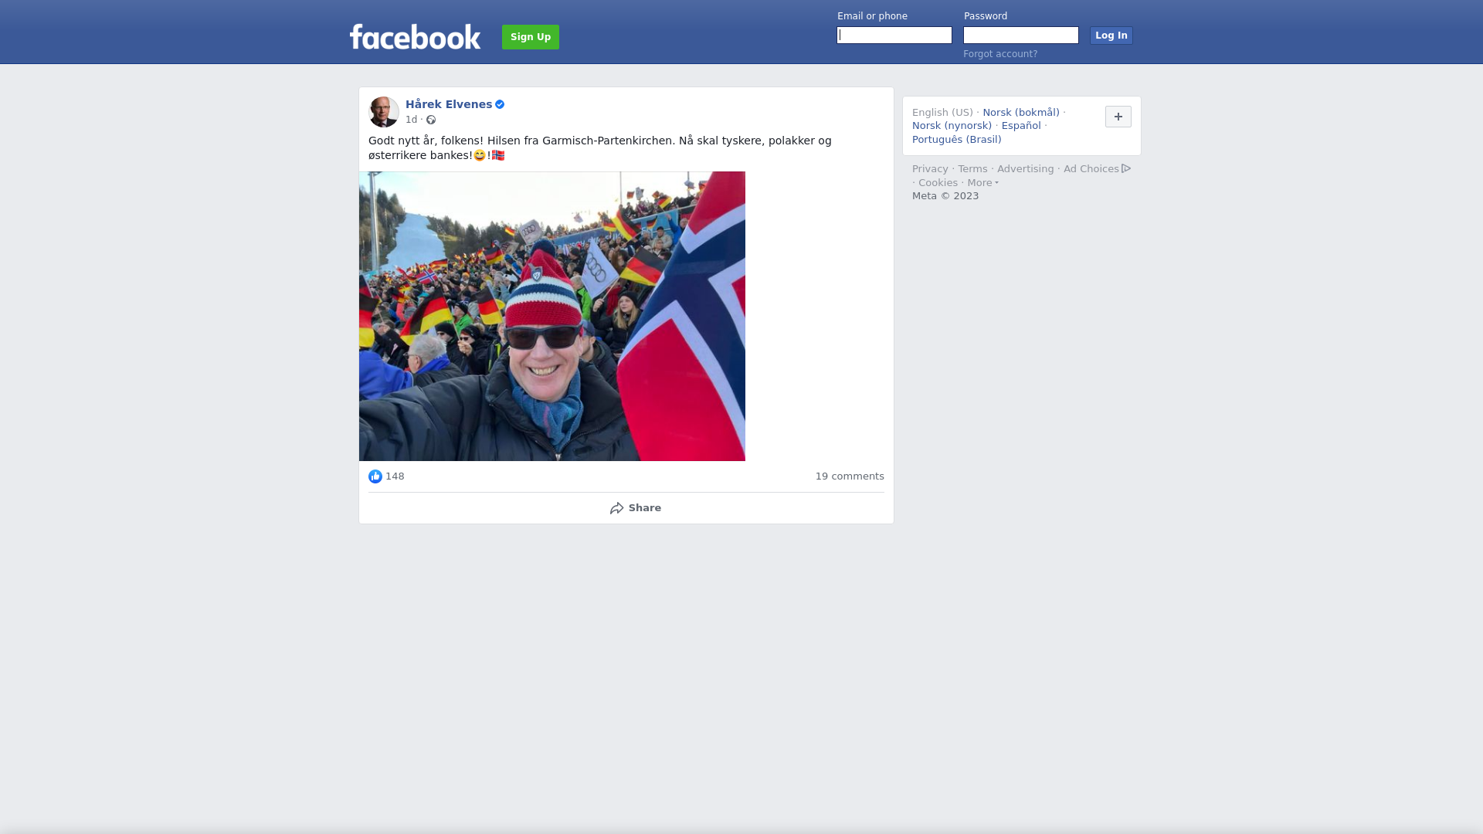Click the verified badge next to Hårek Elvenes
Viewport: 1483px width, 834px height.
click(x=500, y=104)
